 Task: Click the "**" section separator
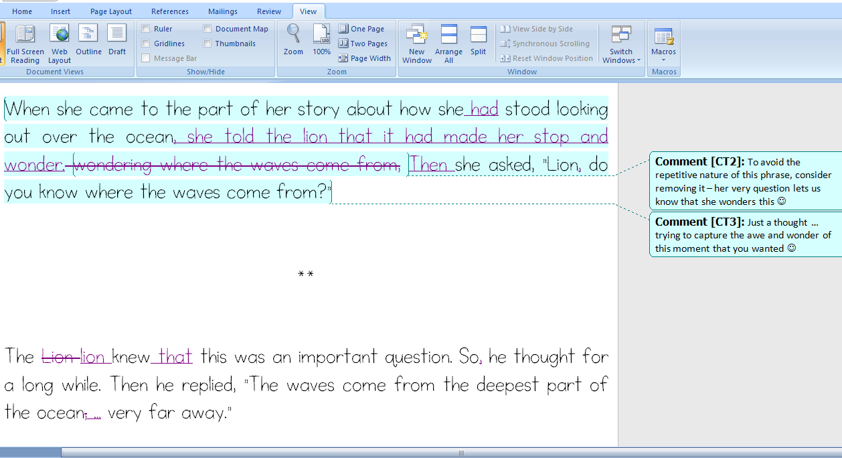pos(306,274)
